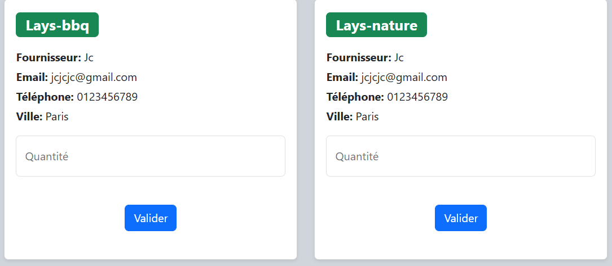Click phone number 0123456789 in Lays-bbq card
Screen dimensions: 612x266
pyautogui.click(x=107, y=97)
